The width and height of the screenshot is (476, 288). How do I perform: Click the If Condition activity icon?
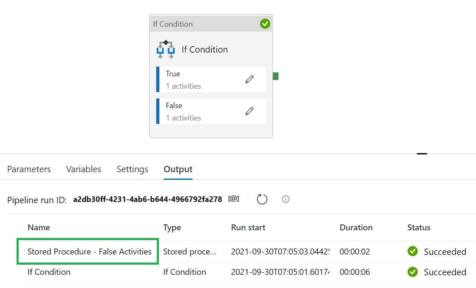tap(165, 50)
